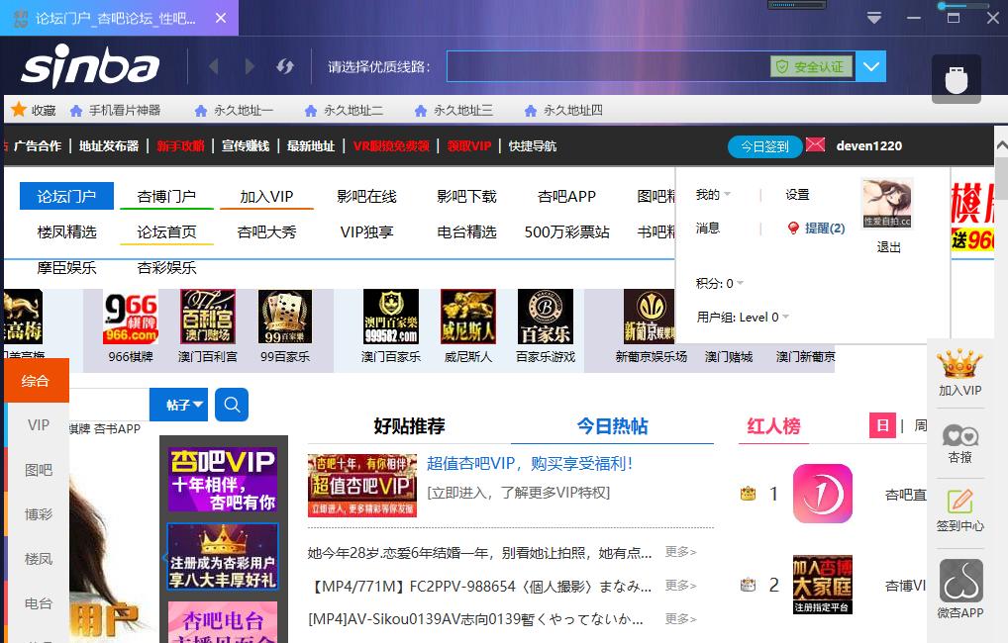Click the 澳门百利宫 icon

(208, 316)
